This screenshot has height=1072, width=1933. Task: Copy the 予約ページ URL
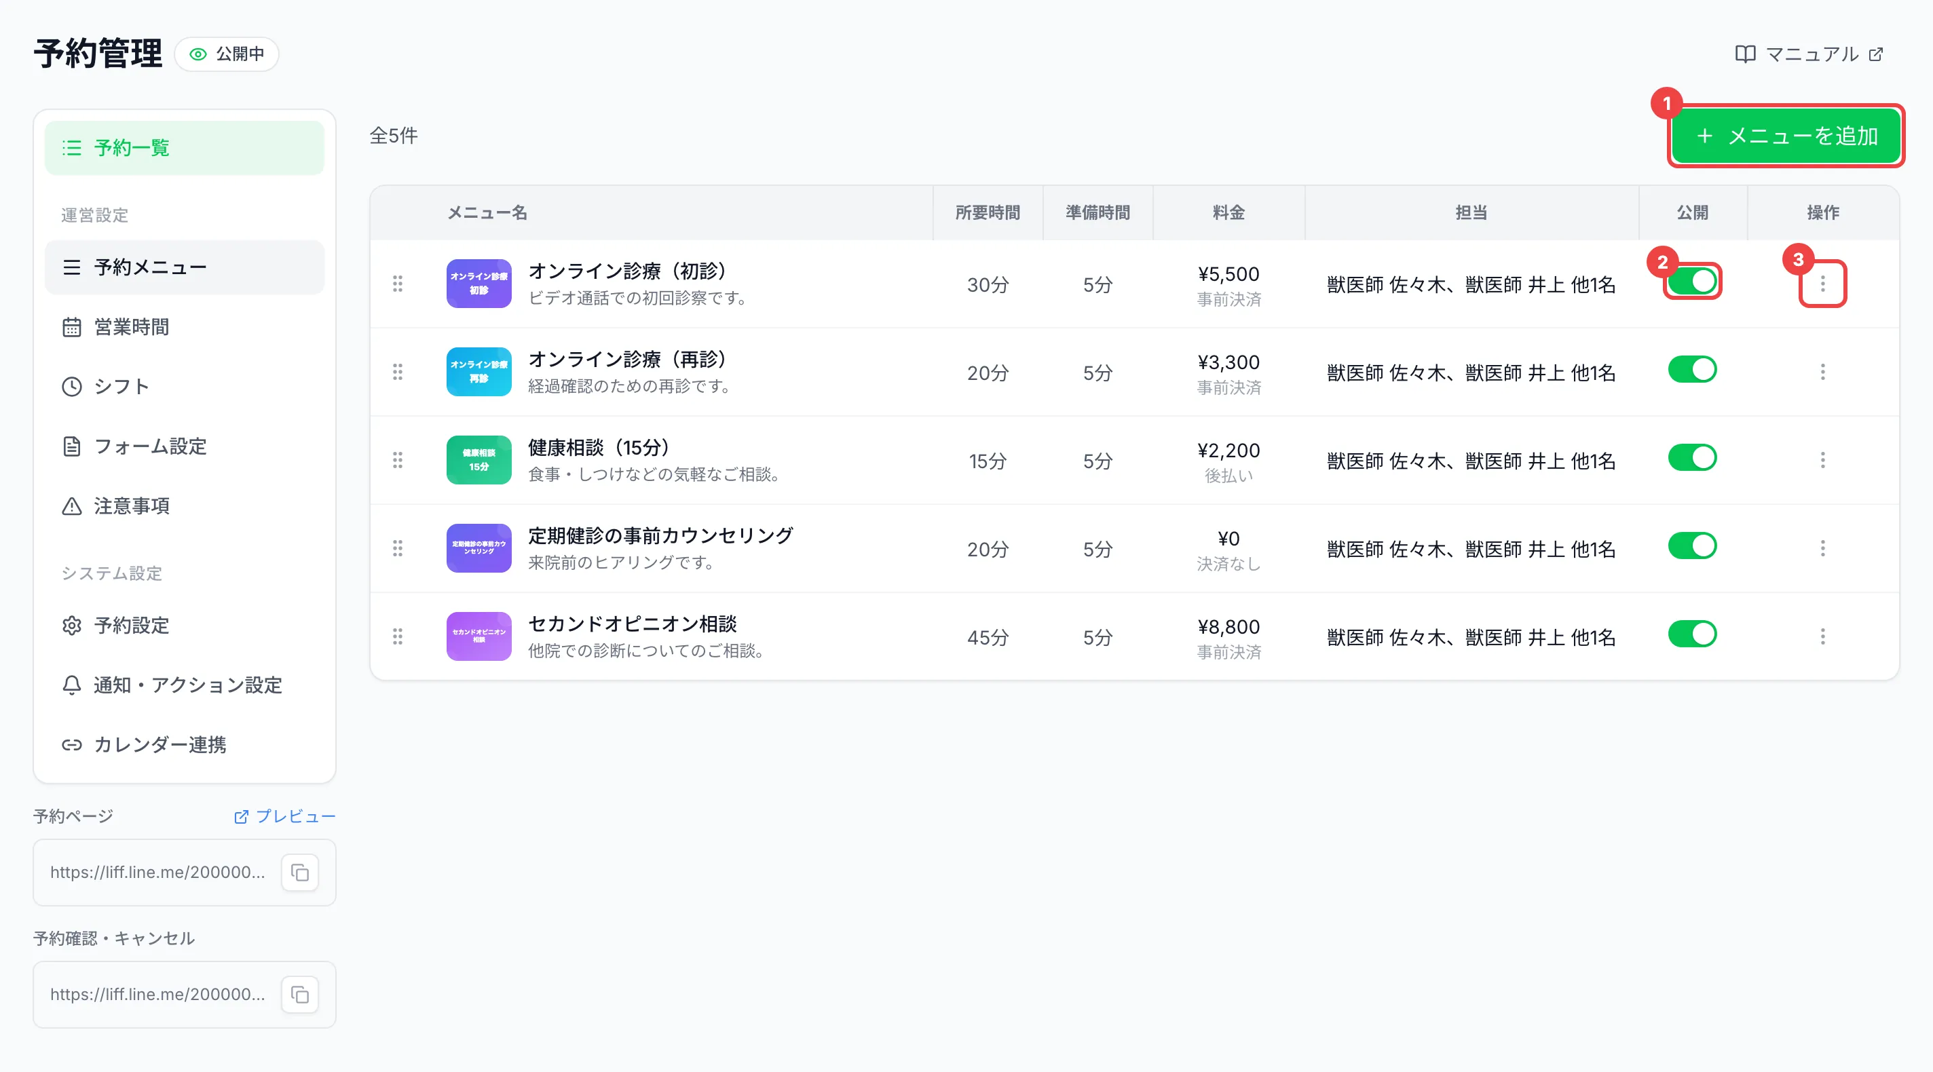pyautogui.click(x=300, y=873)
